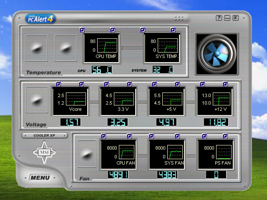This screenshot has height=200, width=267.
Task: Click the spinning blue fan animation
Action: pos(217,54)
